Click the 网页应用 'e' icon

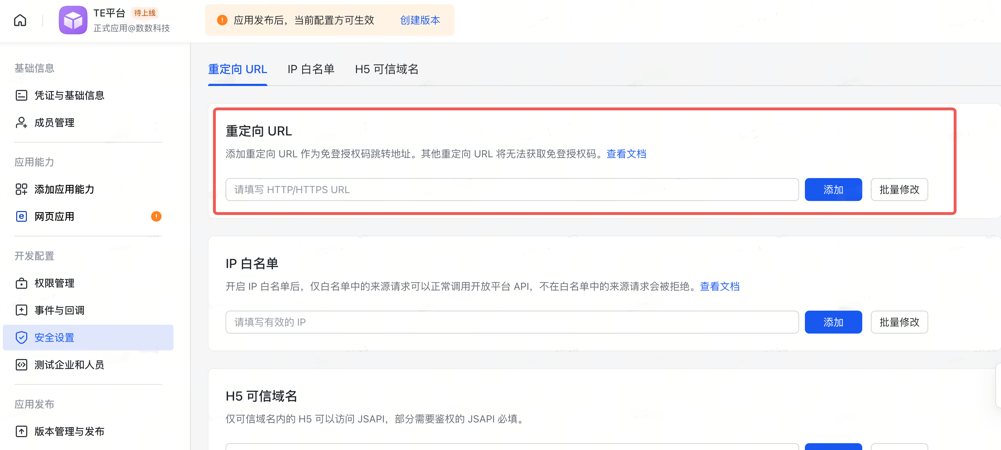tap(22, 217)
